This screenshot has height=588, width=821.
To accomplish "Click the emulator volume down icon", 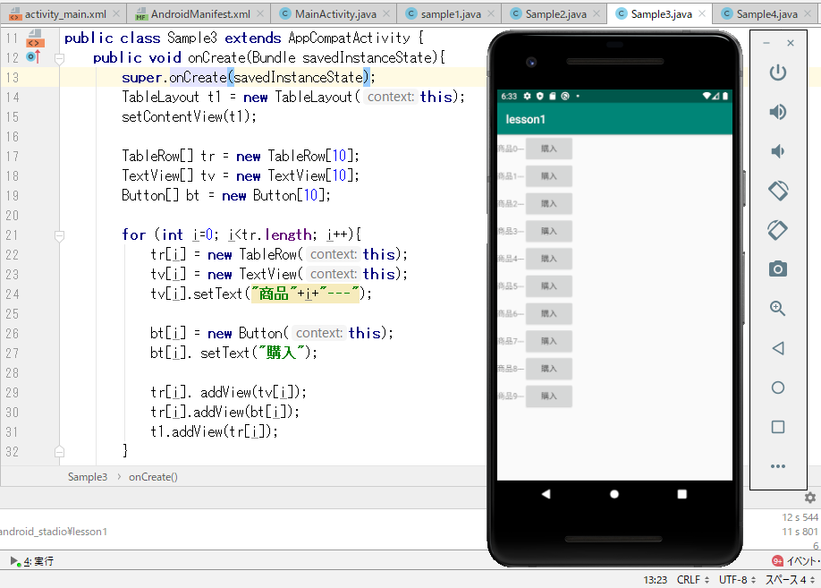I will coord(778,151).
